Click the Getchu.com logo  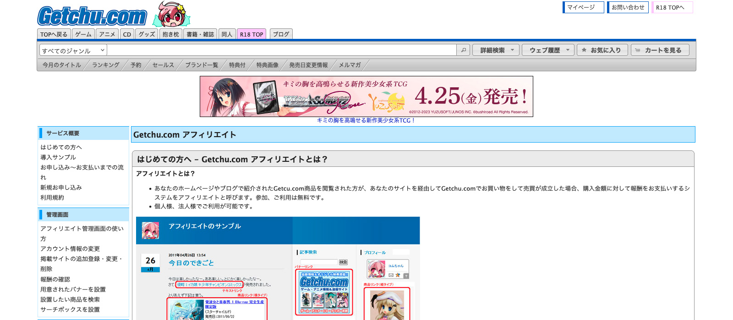(92, 16)
